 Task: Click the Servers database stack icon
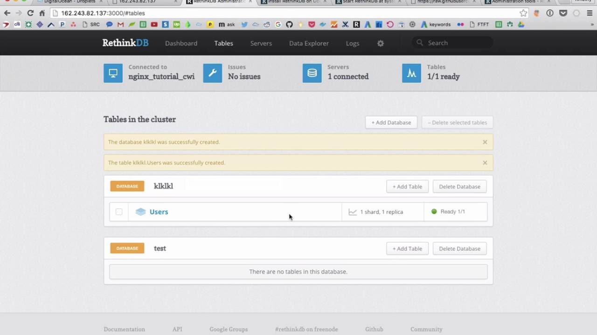tap(312, 73)
